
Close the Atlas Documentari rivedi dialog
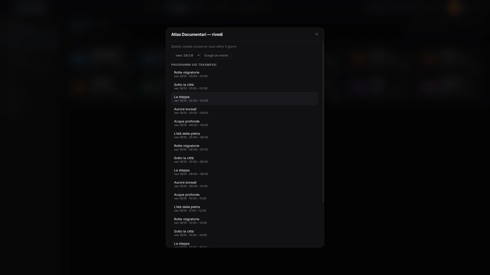(316, 34)
